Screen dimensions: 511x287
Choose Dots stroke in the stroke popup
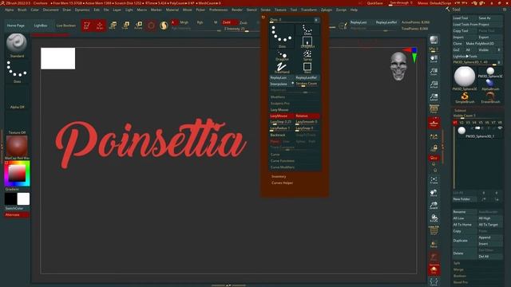pos(282,36)
